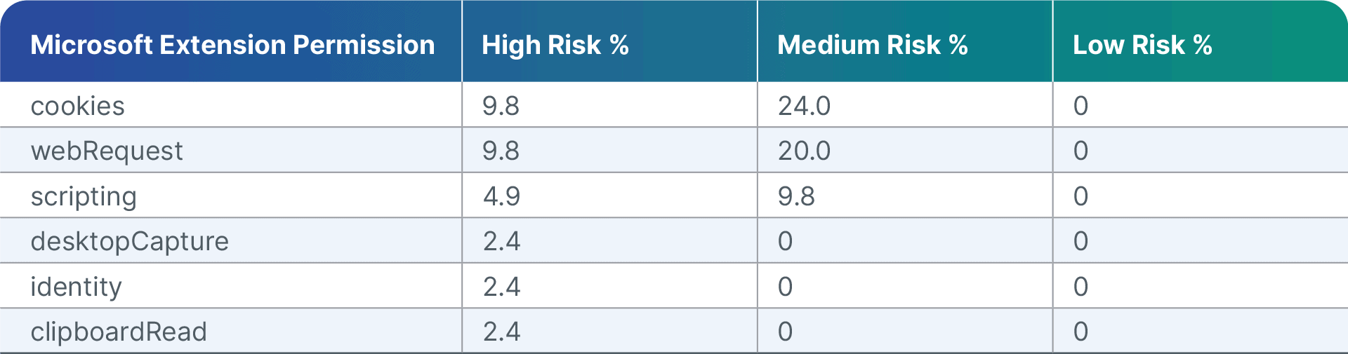The height and width of the screenshot is (354, 1348).
Task: Click the webRequest high risk value 9.8
Action: [x=501, y=151]
